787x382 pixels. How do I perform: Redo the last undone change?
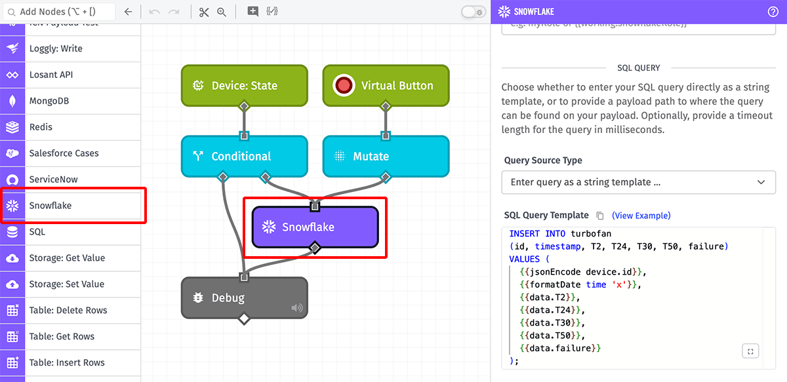174,12
